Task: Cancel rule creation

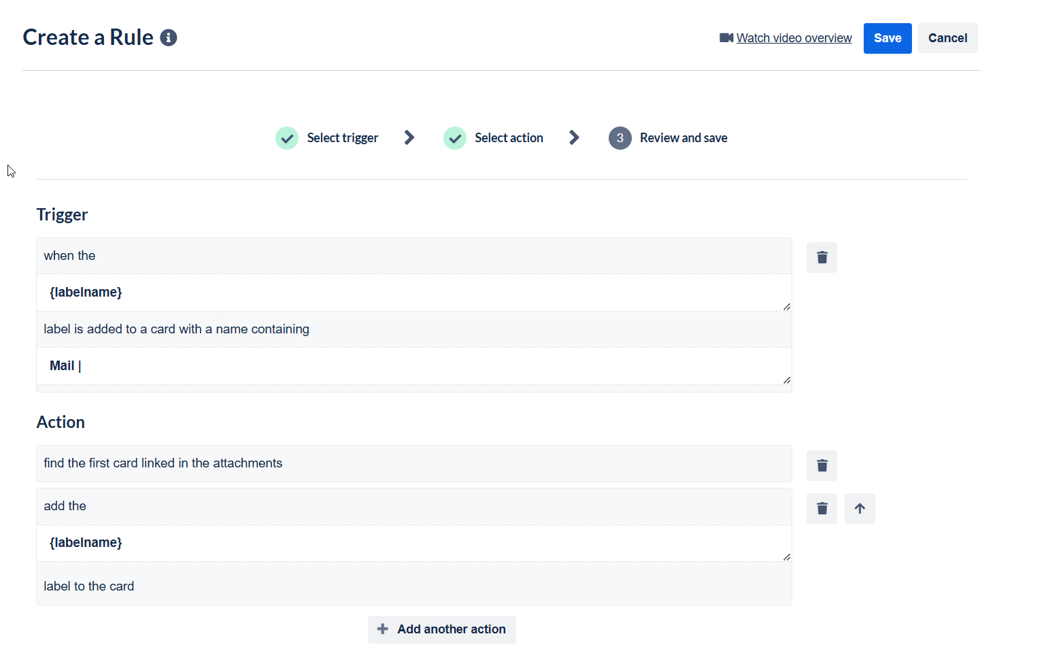Action: pos(947,38)
